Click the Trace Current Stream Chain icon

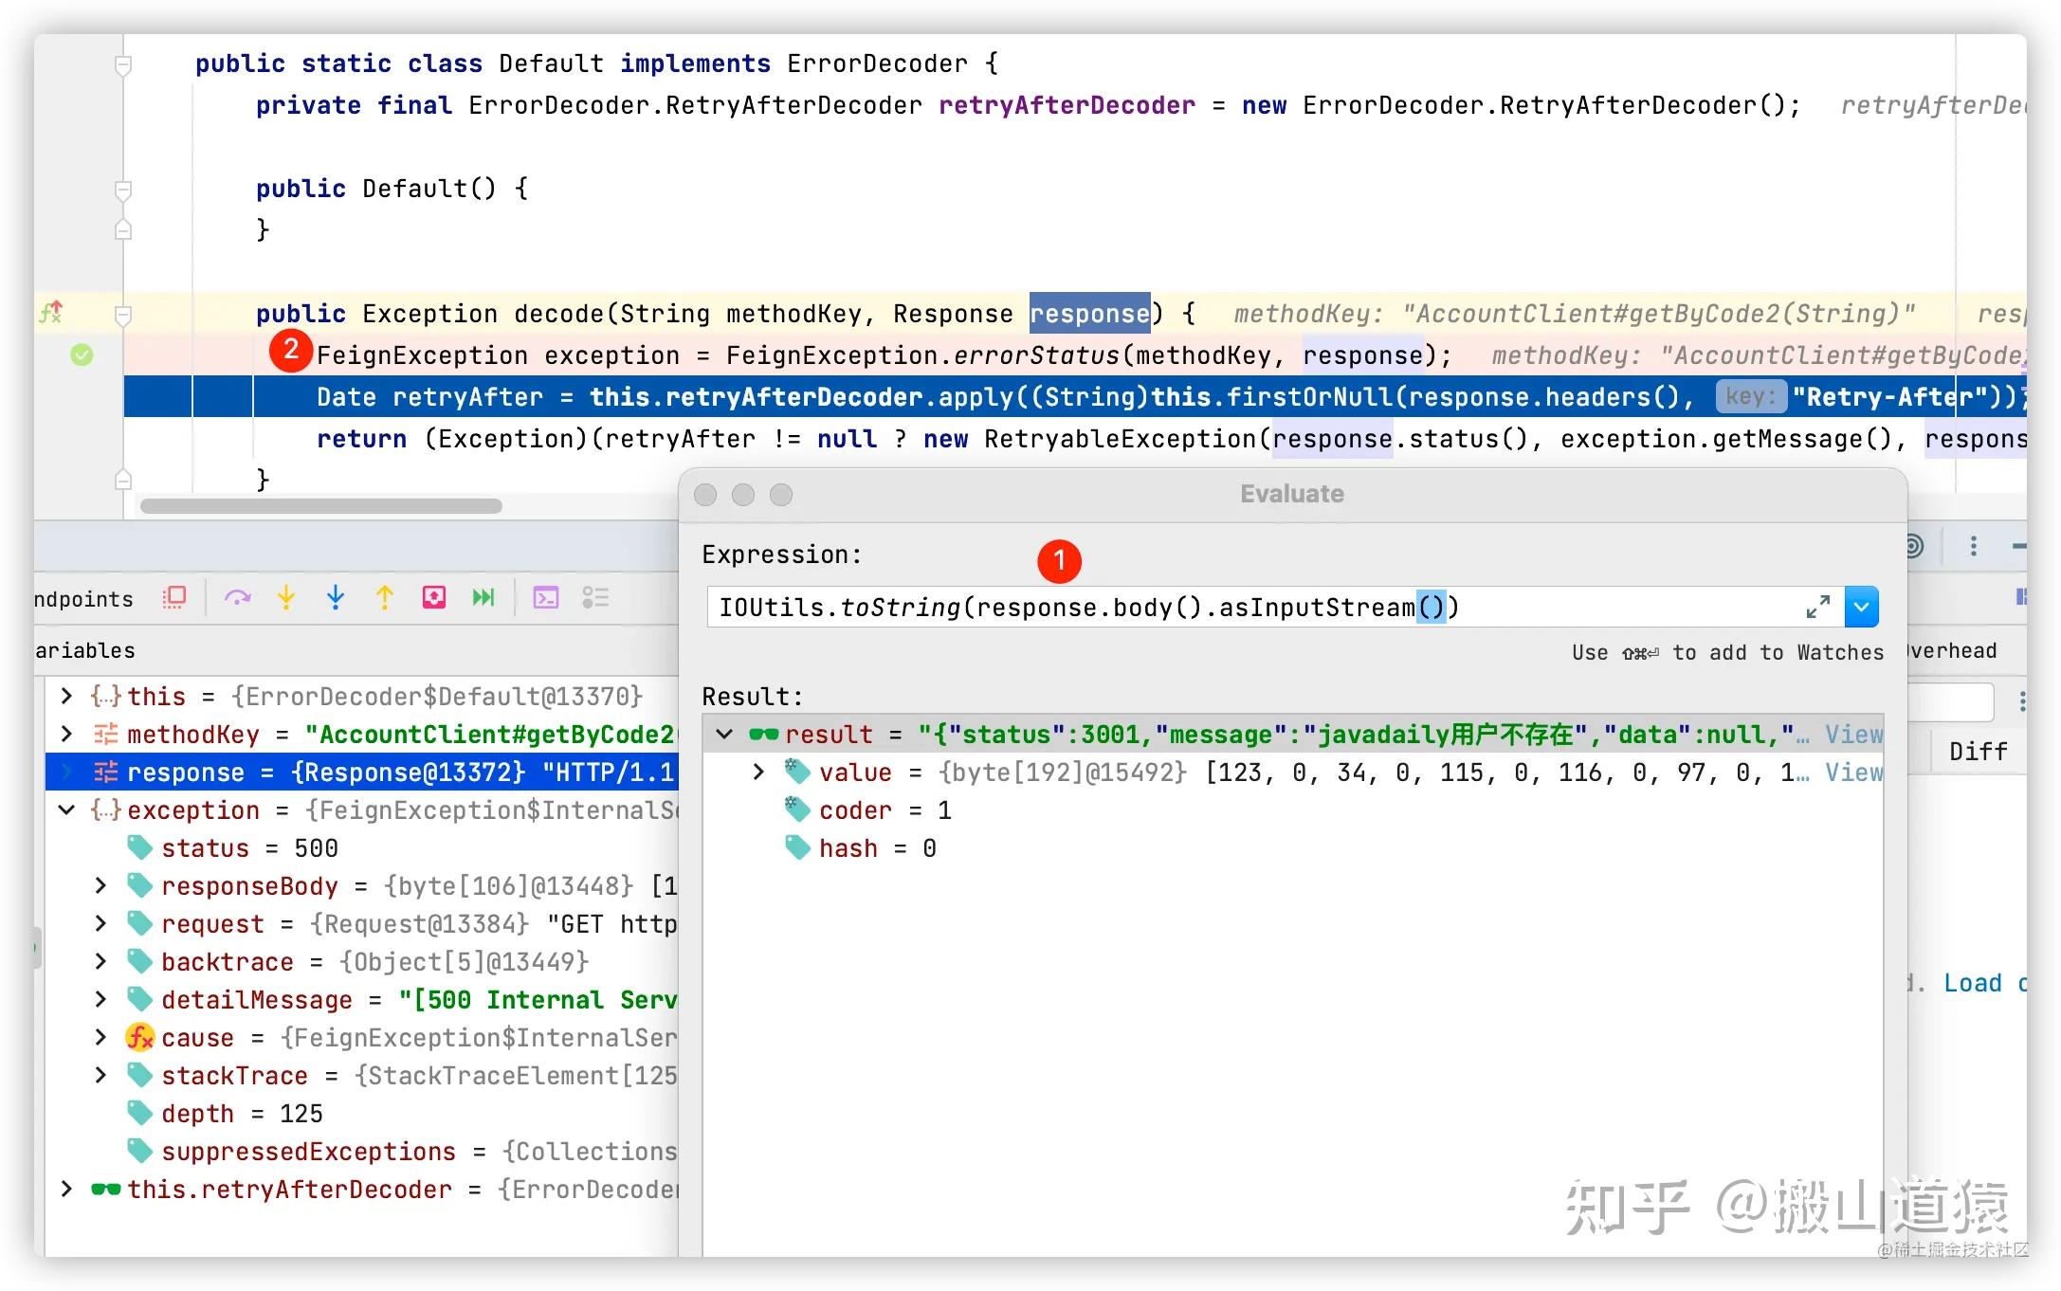pos(595,597)
